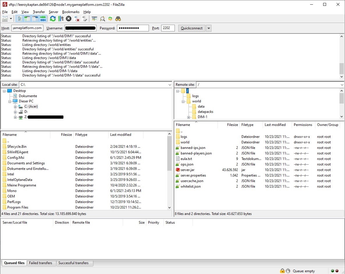Toggle processing of the transfer queue
345x274 pixels.
pyautogui.click(x=61, y=19)
